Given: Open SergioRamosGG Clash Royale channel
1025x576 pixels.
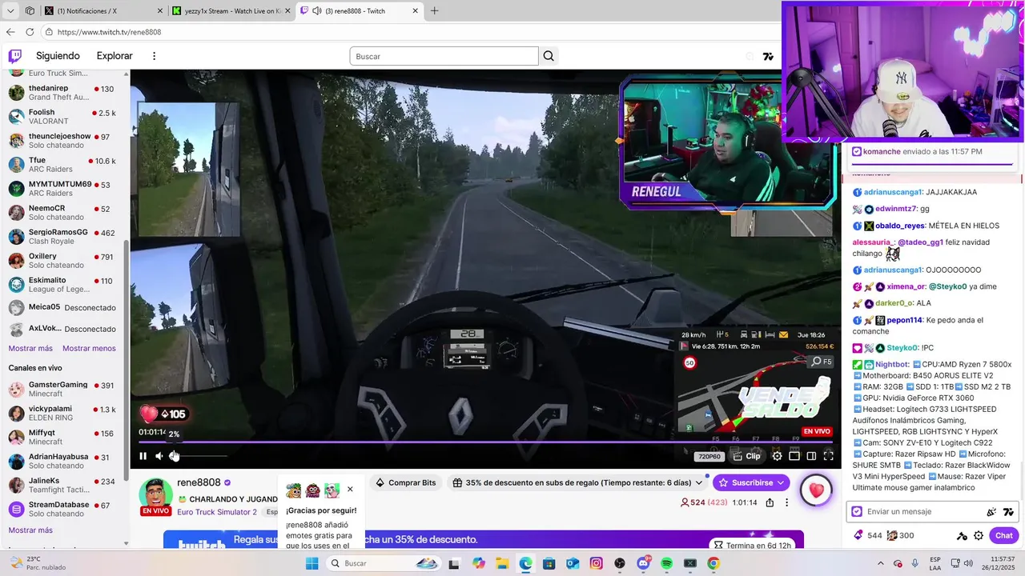Looking at the screenshot, I should pyautogui.click(x=64, y=237).
